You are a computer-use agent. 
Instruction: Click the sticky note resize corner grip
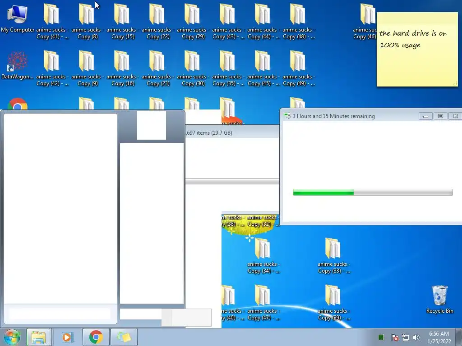[455, 84]
